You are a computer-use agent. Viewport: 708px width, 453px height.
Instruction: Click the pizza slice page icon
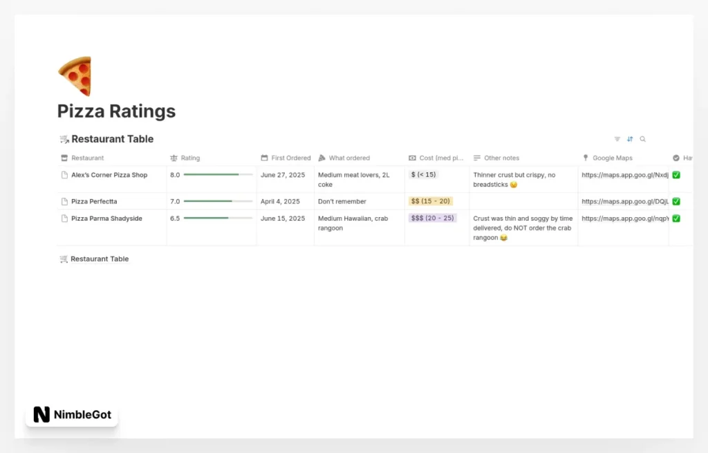(75, 75)
